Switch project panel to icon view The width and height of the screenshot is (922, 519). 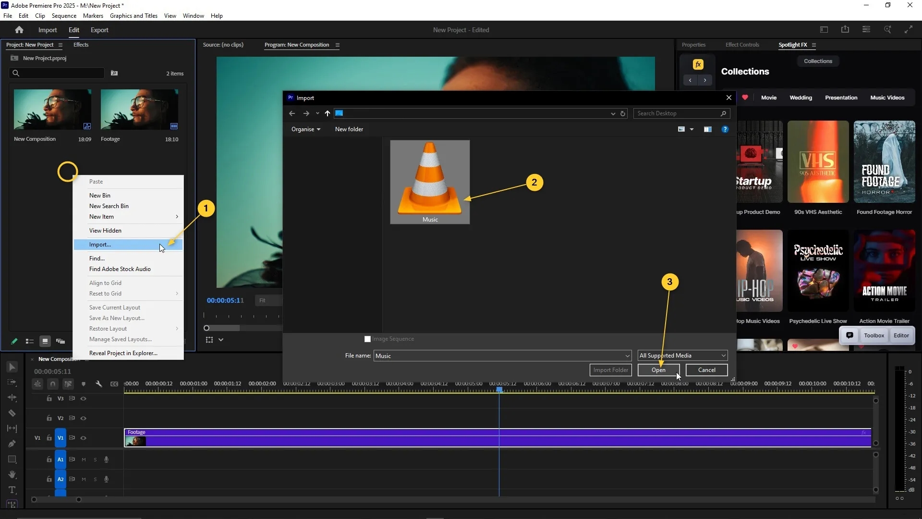click(45, 341)
